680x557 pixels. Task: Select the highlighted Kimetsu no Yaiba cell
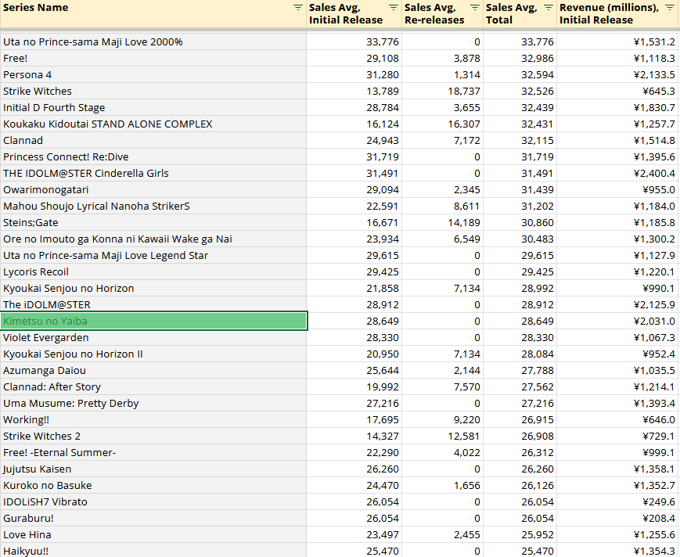(x=154, y=322)
